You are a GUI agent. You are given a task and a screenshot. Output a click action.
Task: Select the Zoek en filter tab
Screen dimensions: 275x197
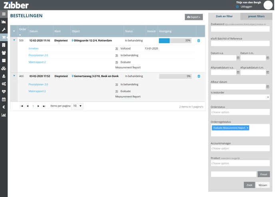click(x=224, y=16)
